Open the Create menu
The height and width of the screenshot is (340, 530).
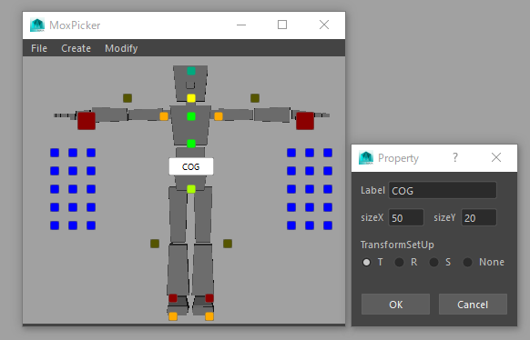tap(76, 48)
